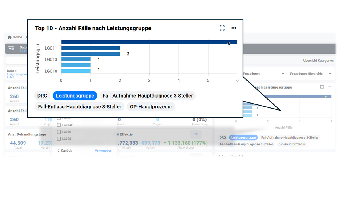Expand the Leistungsgruppe chart on the right to fullscreen

click(x=322, y=87)
